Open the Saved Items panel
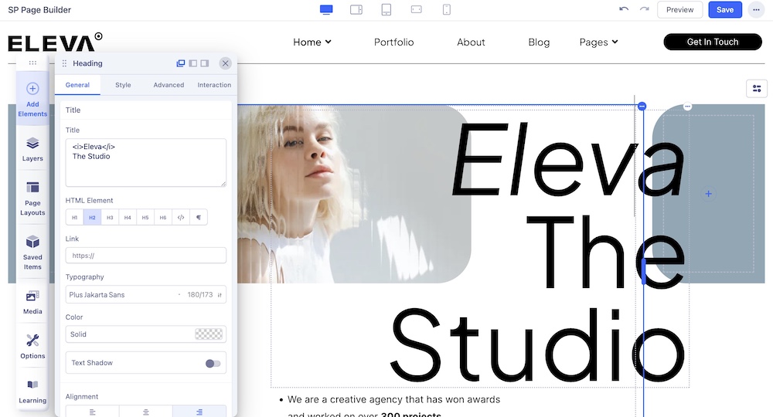773x417 pixels. [32, 253]
